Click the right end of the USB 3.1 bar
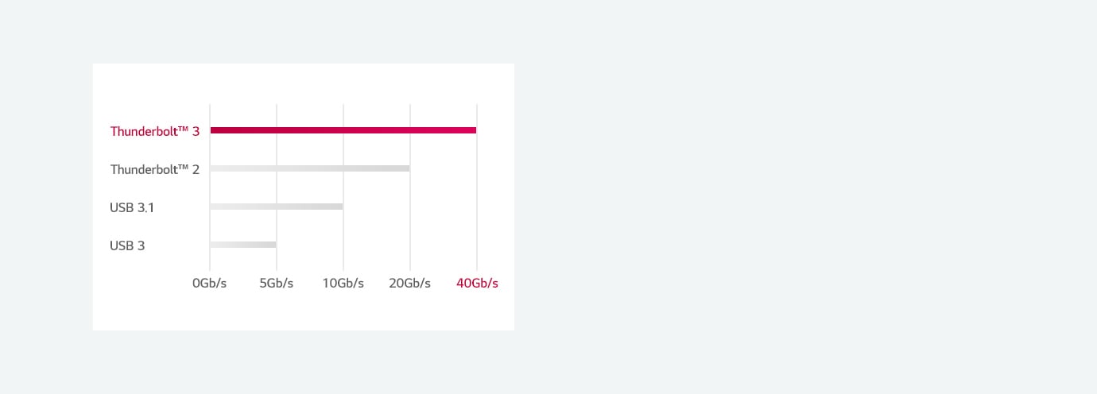Screen dimensions: 1097x394 [340, 207]
